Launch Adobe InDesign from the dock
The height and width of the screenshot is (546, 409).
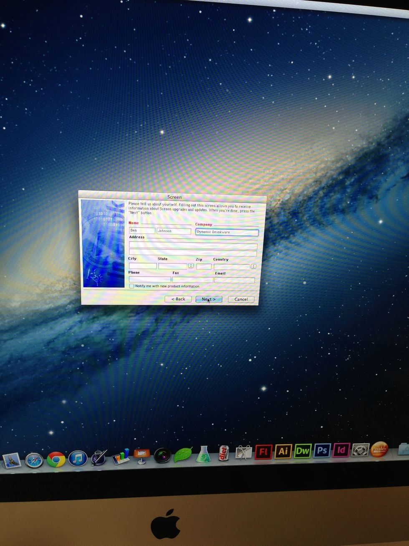click(x=341, y=450)
